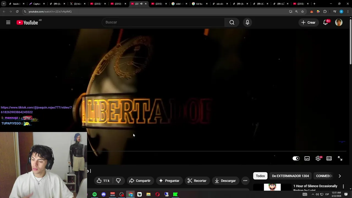
Task: Open the account avatar menu
Action: 339,23
